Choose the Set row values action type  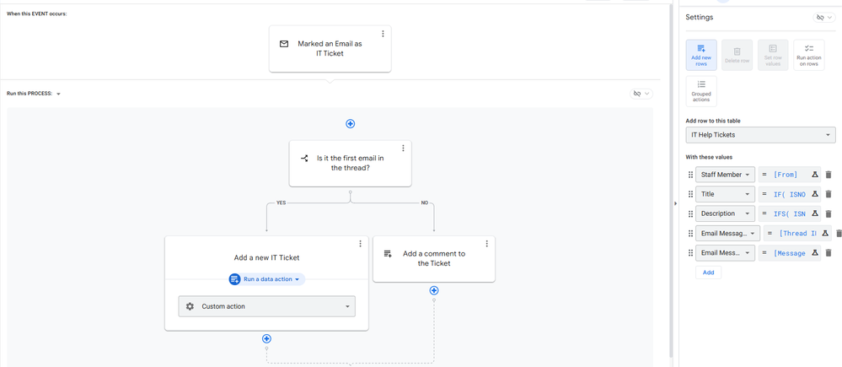(773, 55)
